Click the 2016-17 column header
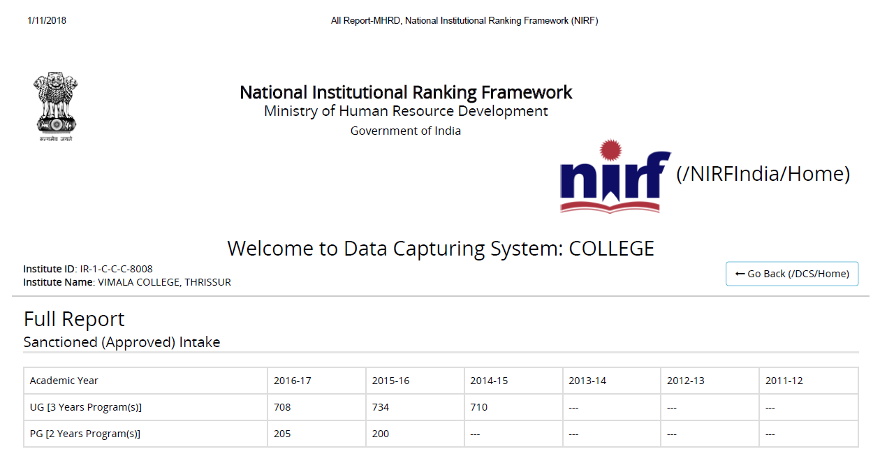Image resolution: width=880 pixels, height=463 pixels. (293, 381)
